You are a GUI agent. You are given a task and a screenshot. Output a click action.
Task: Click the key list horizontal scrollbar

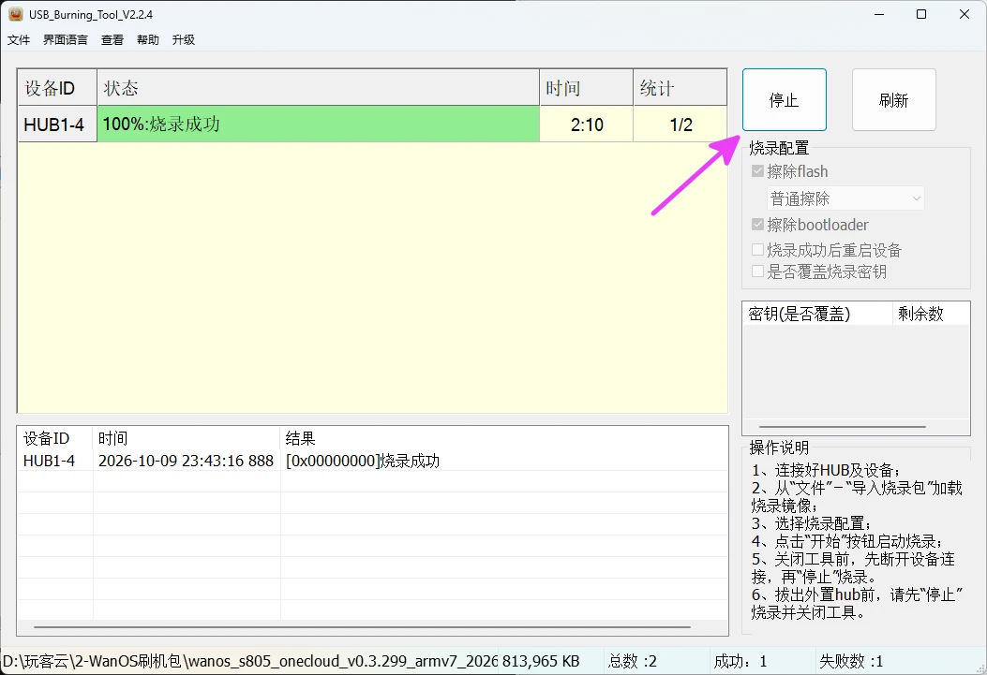(x=843, y=427)
